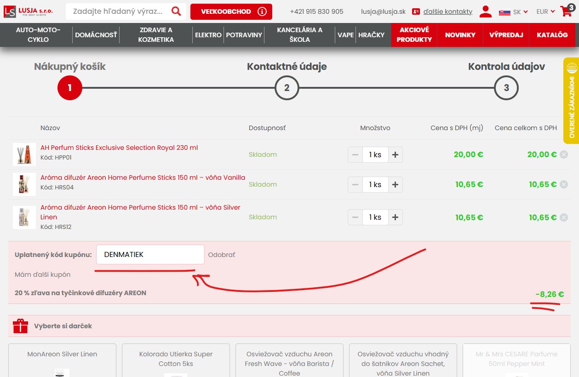Increase quantity of Areon Vanilla diffuser
This screenshot has height=377, width=579.
(395, 185)
